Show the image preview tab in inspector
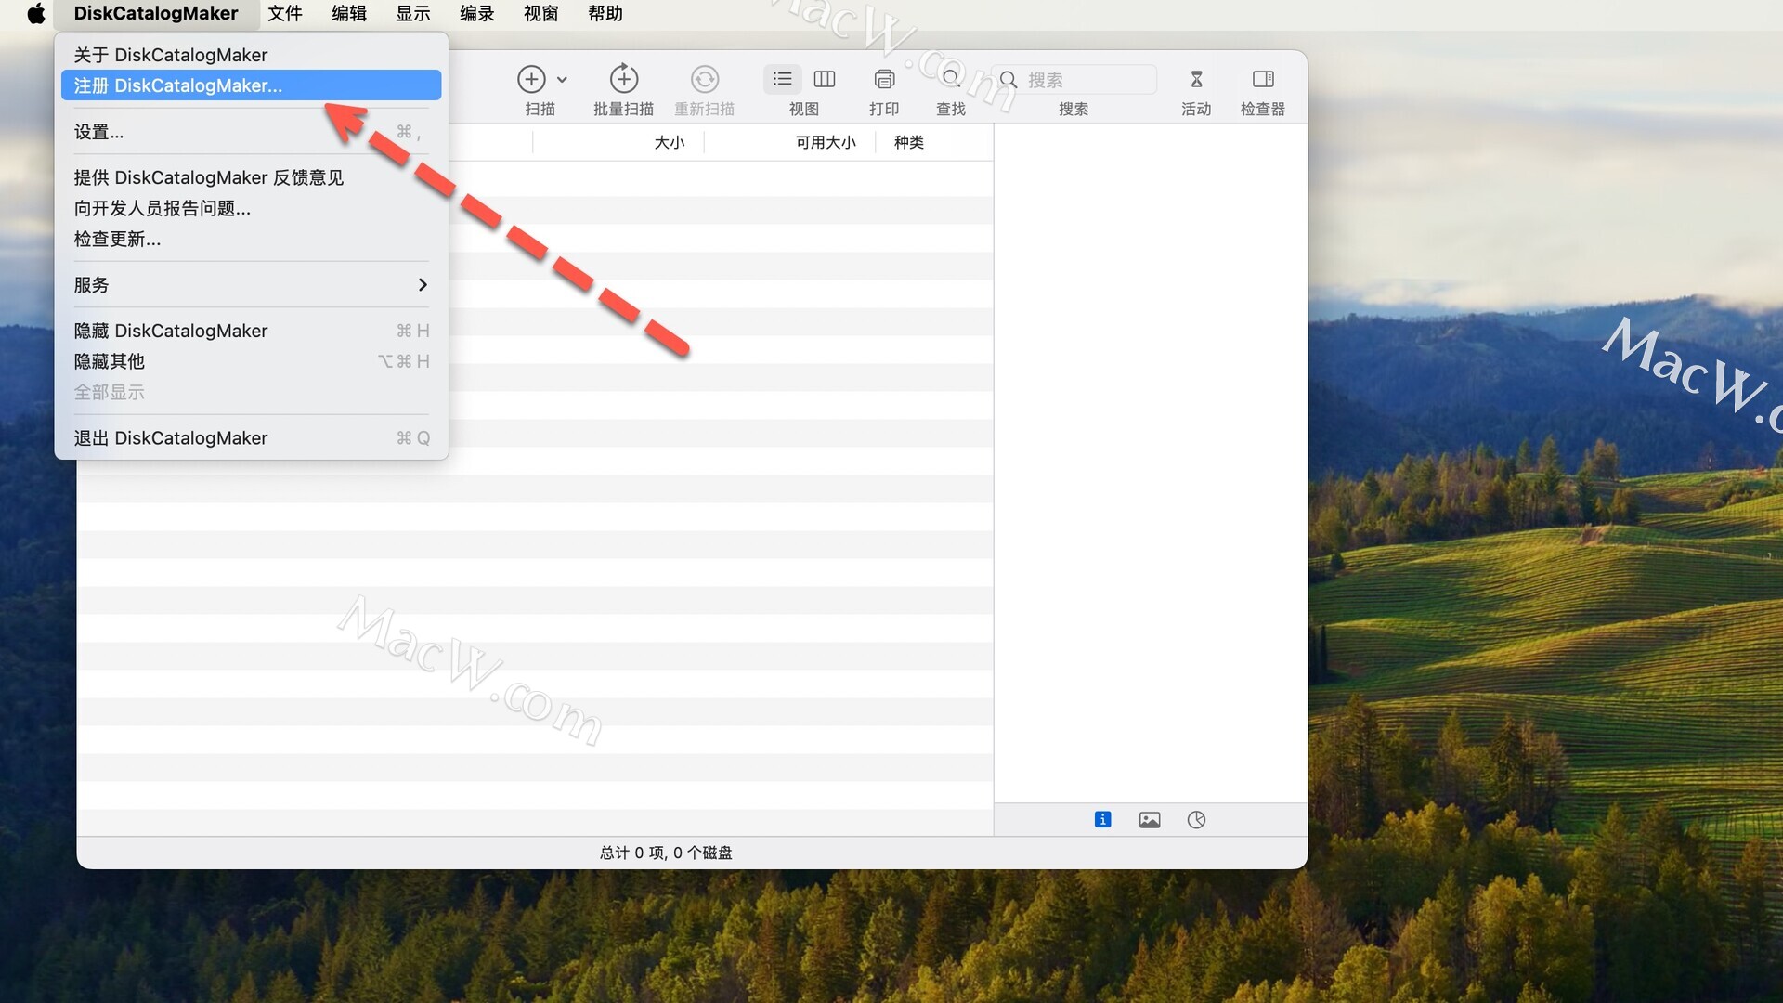The height and width of the screenshot is (1003, 1783). click(x=1150, y=819)
